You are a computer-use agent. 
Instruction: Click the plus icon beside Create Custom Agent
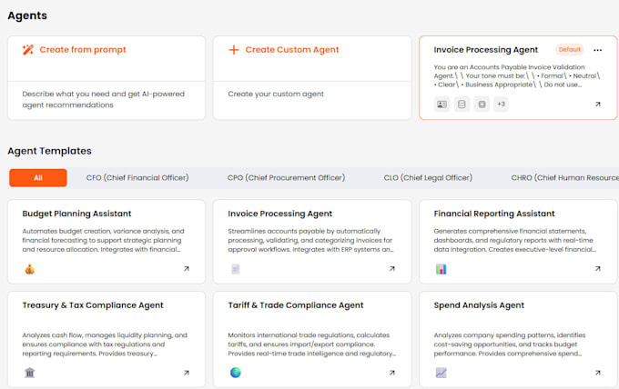[234, 50]
